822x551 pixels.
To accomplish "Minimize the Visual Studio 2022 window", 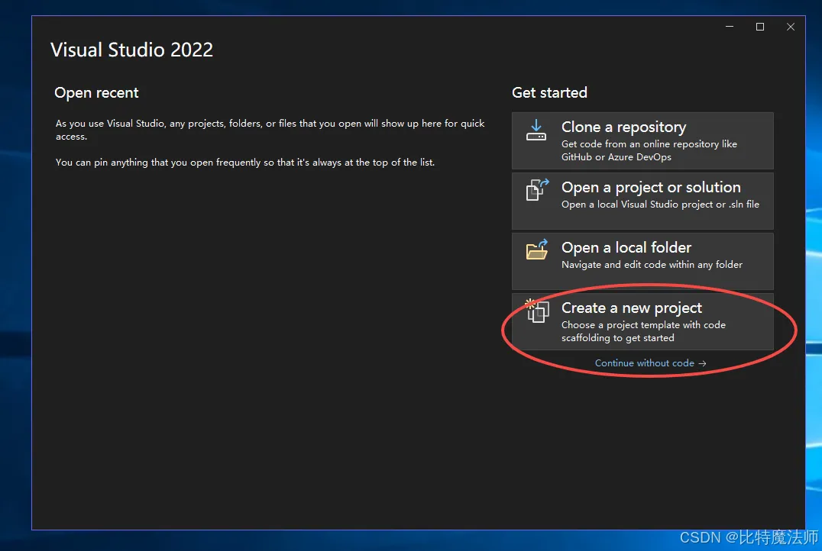I will pyautogui.click(x=730, y=27).
